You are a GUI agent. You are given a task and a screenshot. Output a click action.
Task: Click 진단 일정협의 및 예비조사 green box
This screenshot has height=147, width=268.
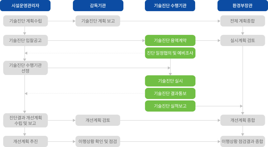[170, 53]
